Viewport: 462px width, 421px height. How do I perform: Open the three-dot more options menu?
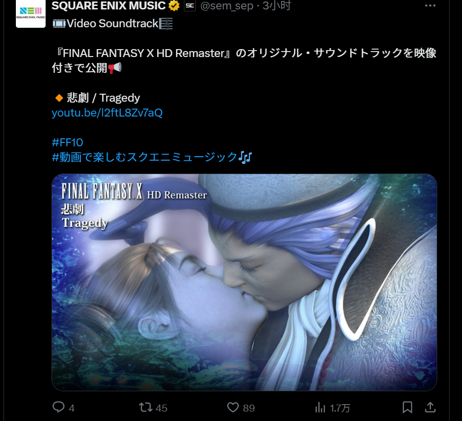point(430,5)
